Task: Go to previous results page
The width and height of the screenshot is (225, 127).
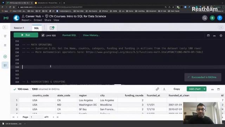Action: point(18,117)
